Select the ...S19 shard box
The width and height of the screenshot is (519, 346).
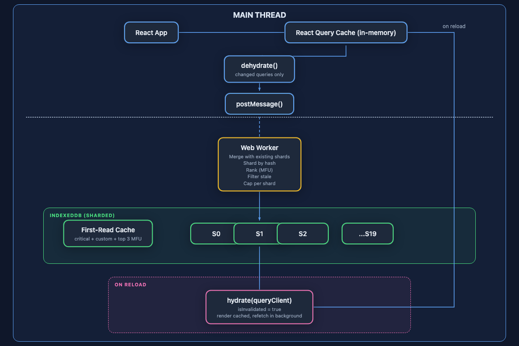pyautogui.click(x=368, y=234)
